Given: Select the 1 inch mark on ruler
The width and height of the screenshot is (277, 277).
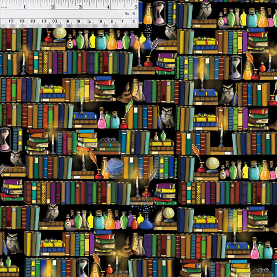Looking at the screenshot, I should (x=24, y=7).
